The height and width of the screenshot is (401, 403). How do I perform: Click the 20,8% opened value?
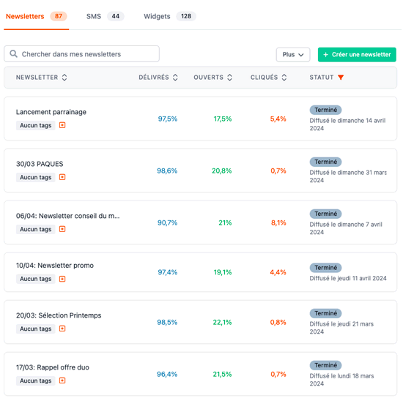(x=221, y=170)
